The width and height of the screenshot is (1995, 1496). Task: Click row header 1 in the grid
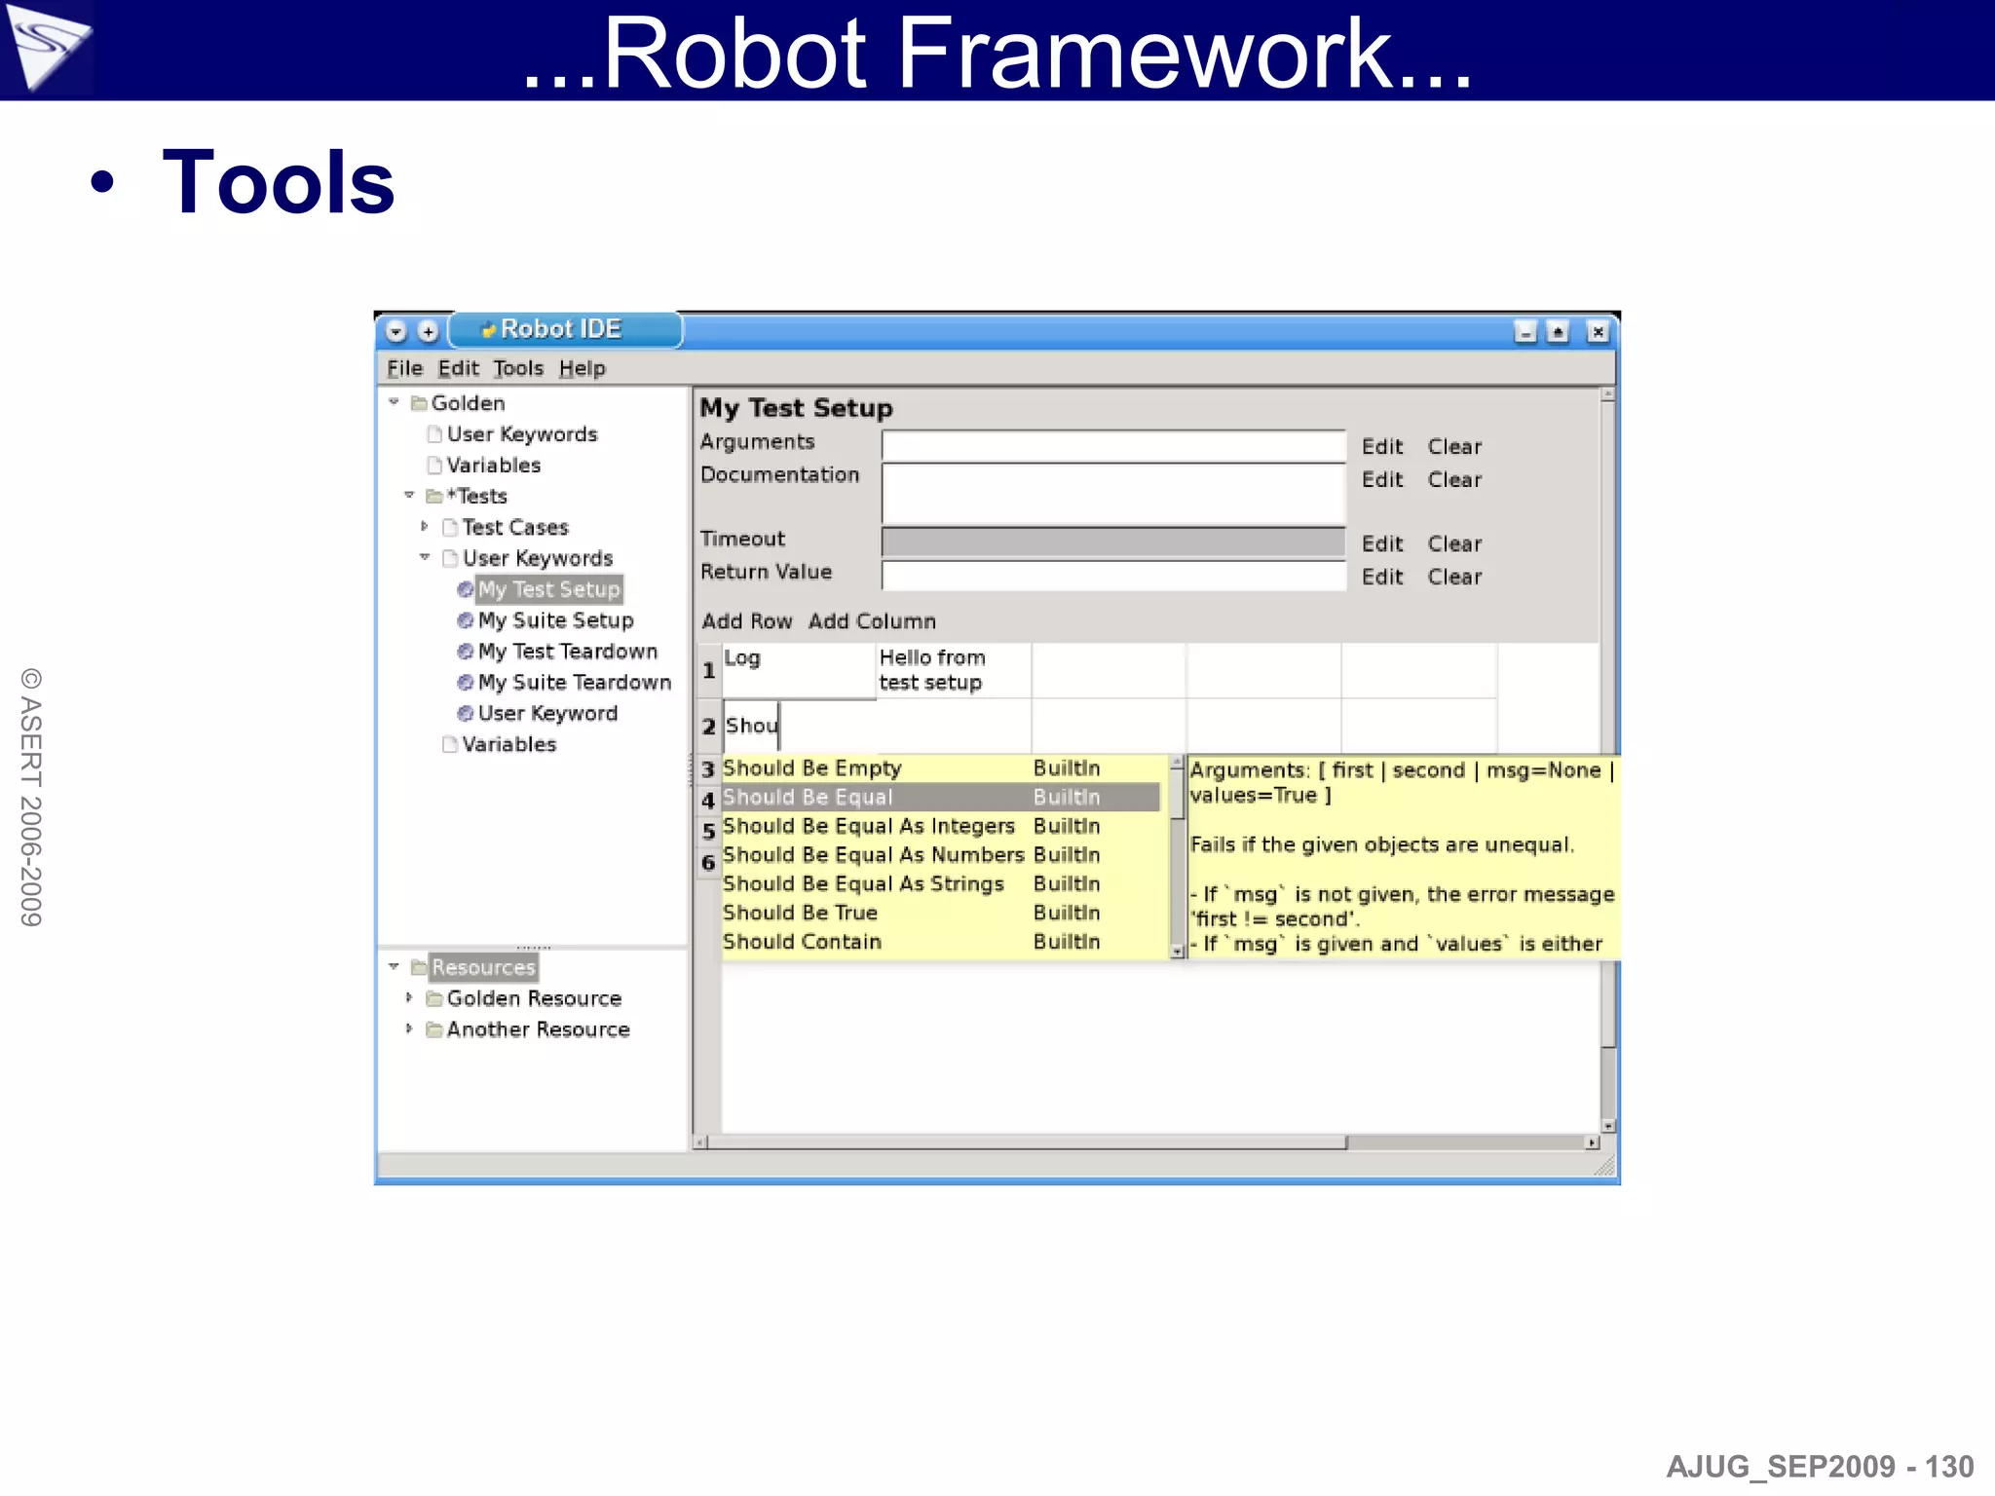709,670
